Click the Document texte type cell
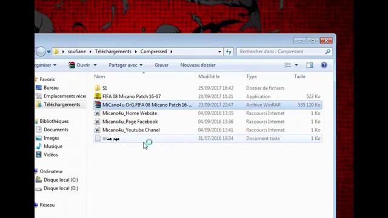The width and height of the screenshot is (388, 218). coord(263,139)
